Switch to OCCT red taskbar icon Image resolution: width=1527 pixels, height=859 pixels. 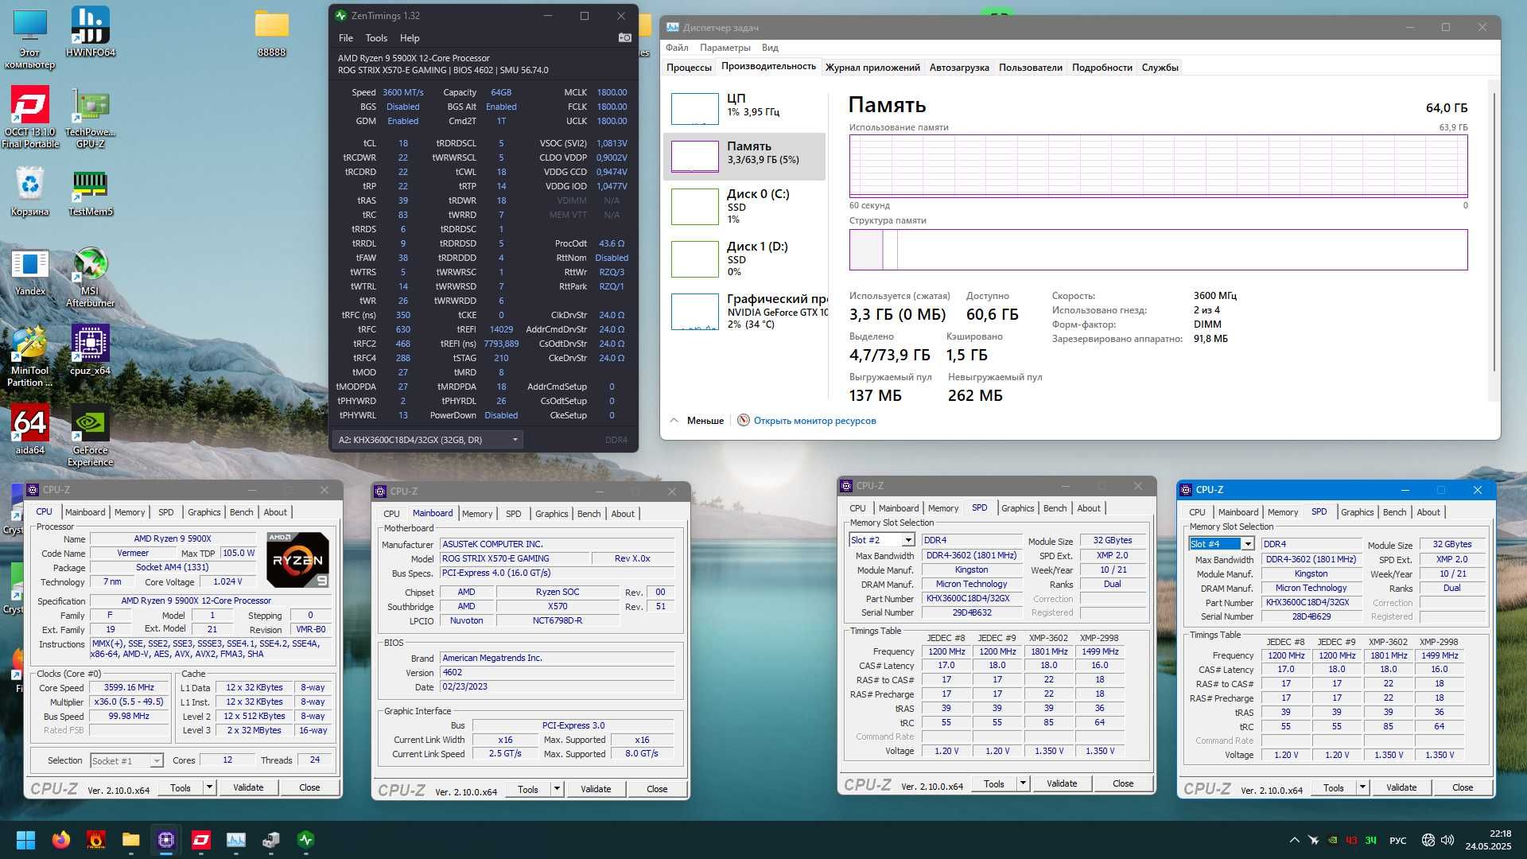[200, 840]
